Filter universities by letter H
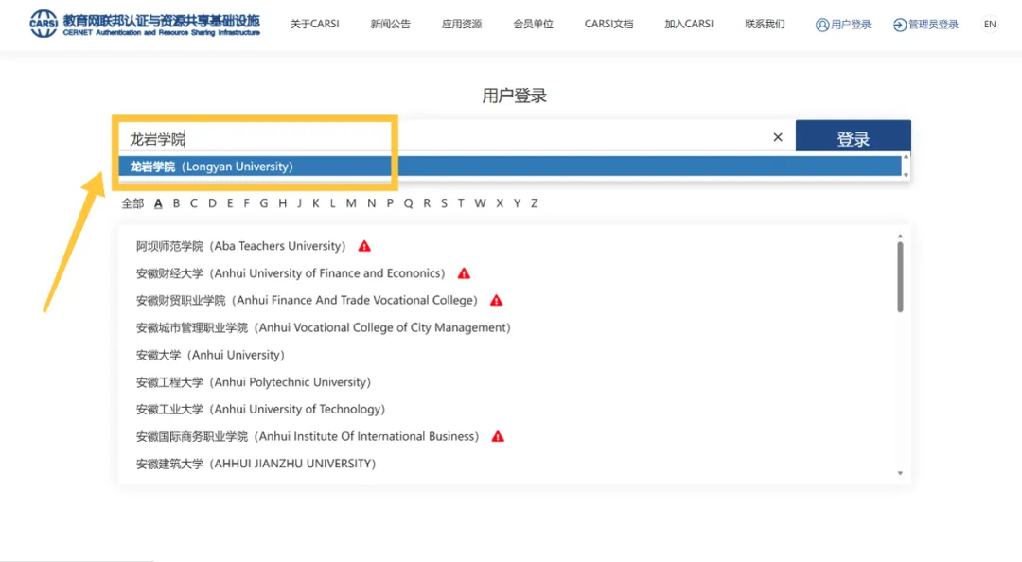The height and width of the screenshot is (562, 1022). click(x=282, y=203)
